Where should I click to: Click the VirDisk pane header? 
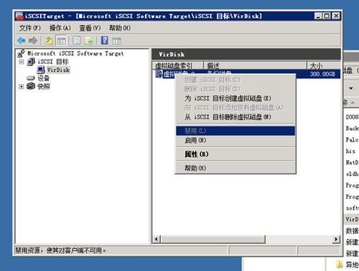pyautogui.click(x=246, y=55)
